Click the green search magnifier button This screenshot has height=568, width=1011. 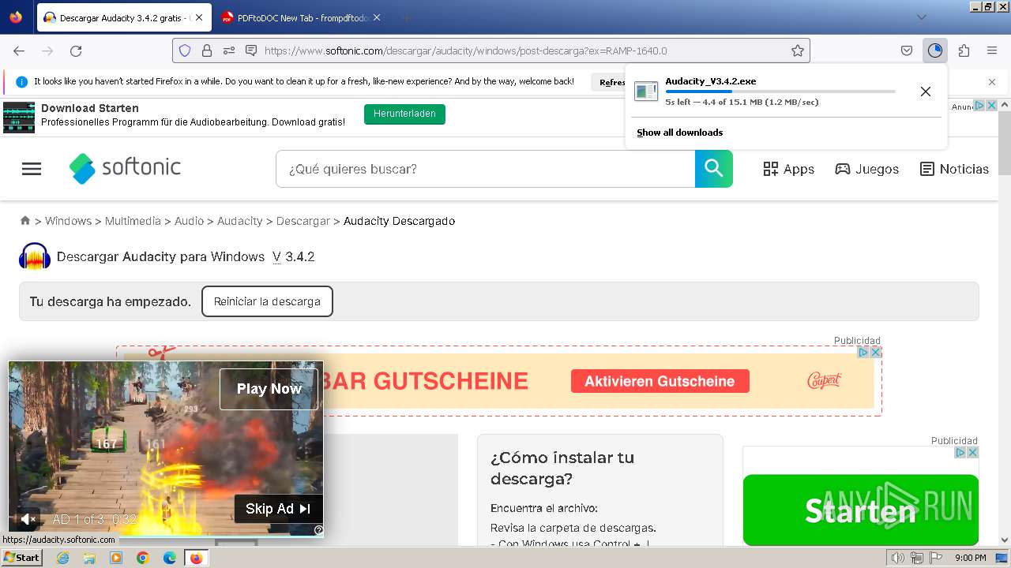pos(714,169)
